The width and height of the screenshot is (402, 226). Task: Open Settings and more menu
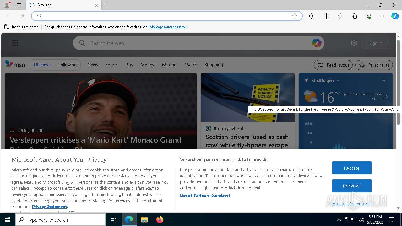[x=382, y=16]
